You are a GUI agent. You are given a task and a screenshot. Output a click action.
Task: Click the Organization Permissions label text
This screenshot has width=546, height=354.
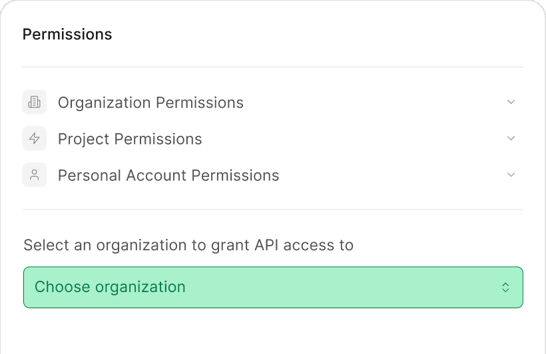pyautogui.click(x=150, y=102)
